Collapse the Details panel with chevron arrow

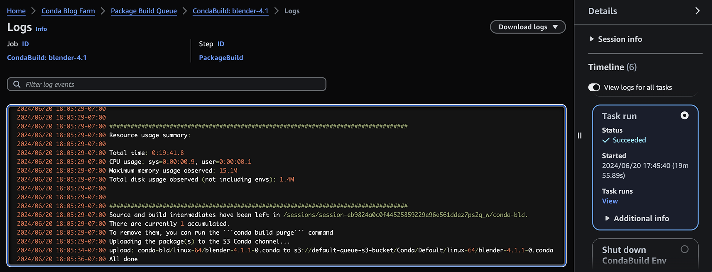pyautogui.click(x=697, y=11)
